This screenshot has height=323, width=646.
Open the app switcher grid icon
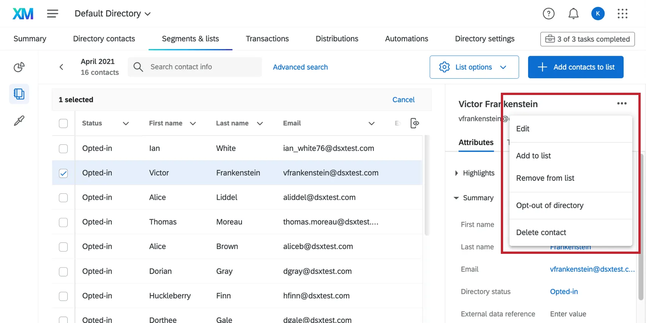tap(622, 14)
